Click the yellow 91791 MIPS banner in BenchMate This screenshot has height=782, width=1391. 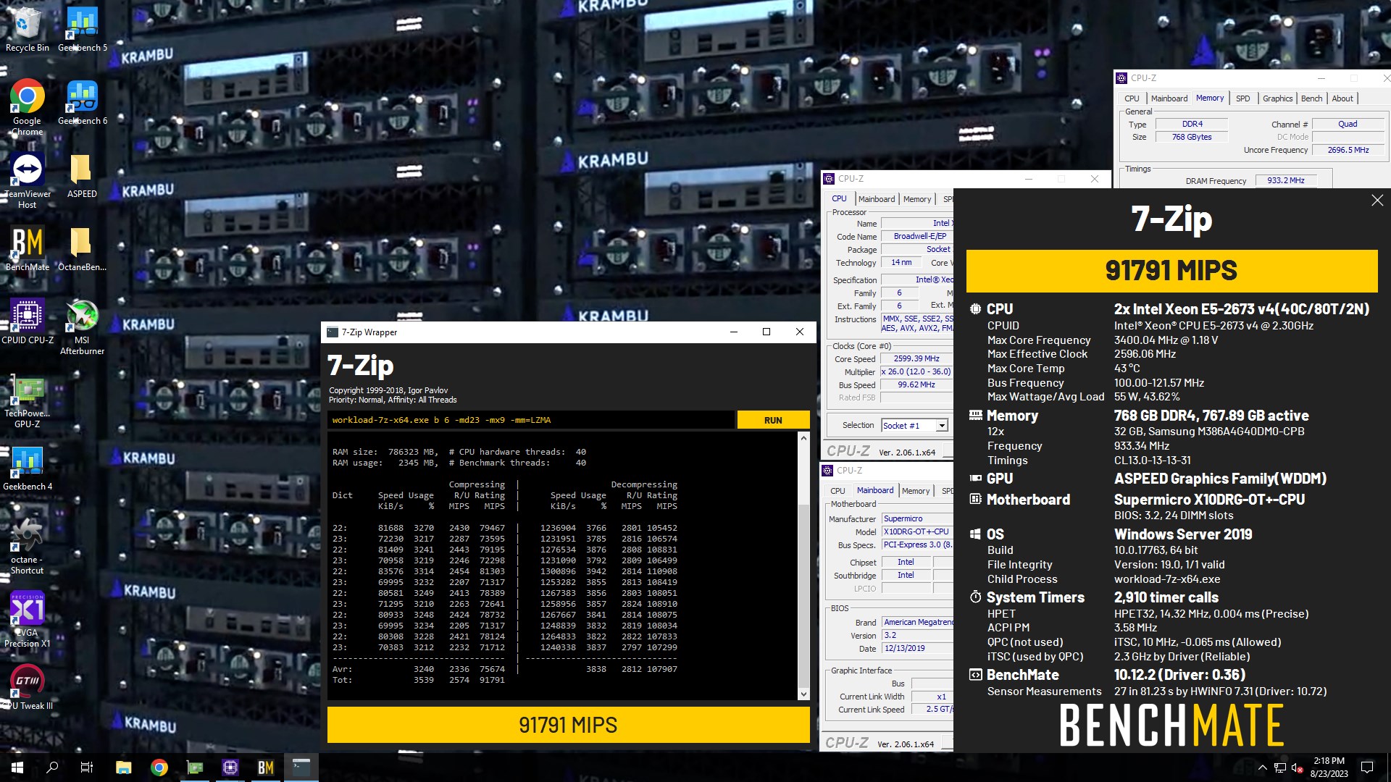tap(1171, 271)
